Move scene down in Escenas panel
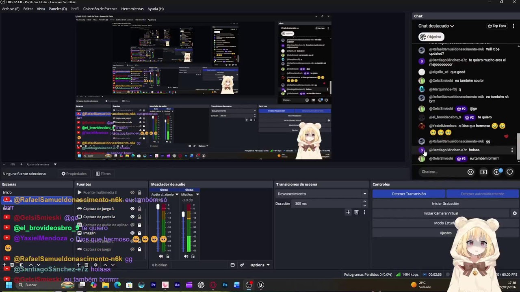Image resolution: width=520 pixels, height=292 pixels. pyautogui.click(x=39, y=265)
